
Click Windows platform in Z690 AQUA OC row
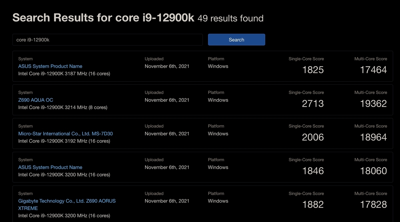(218, 100)
